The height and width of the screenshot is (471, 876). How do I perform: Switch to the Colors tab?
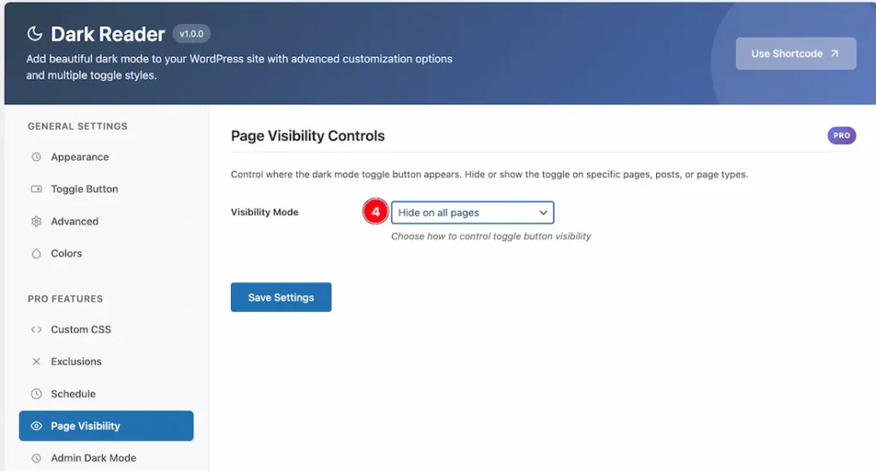click(106, 253)
